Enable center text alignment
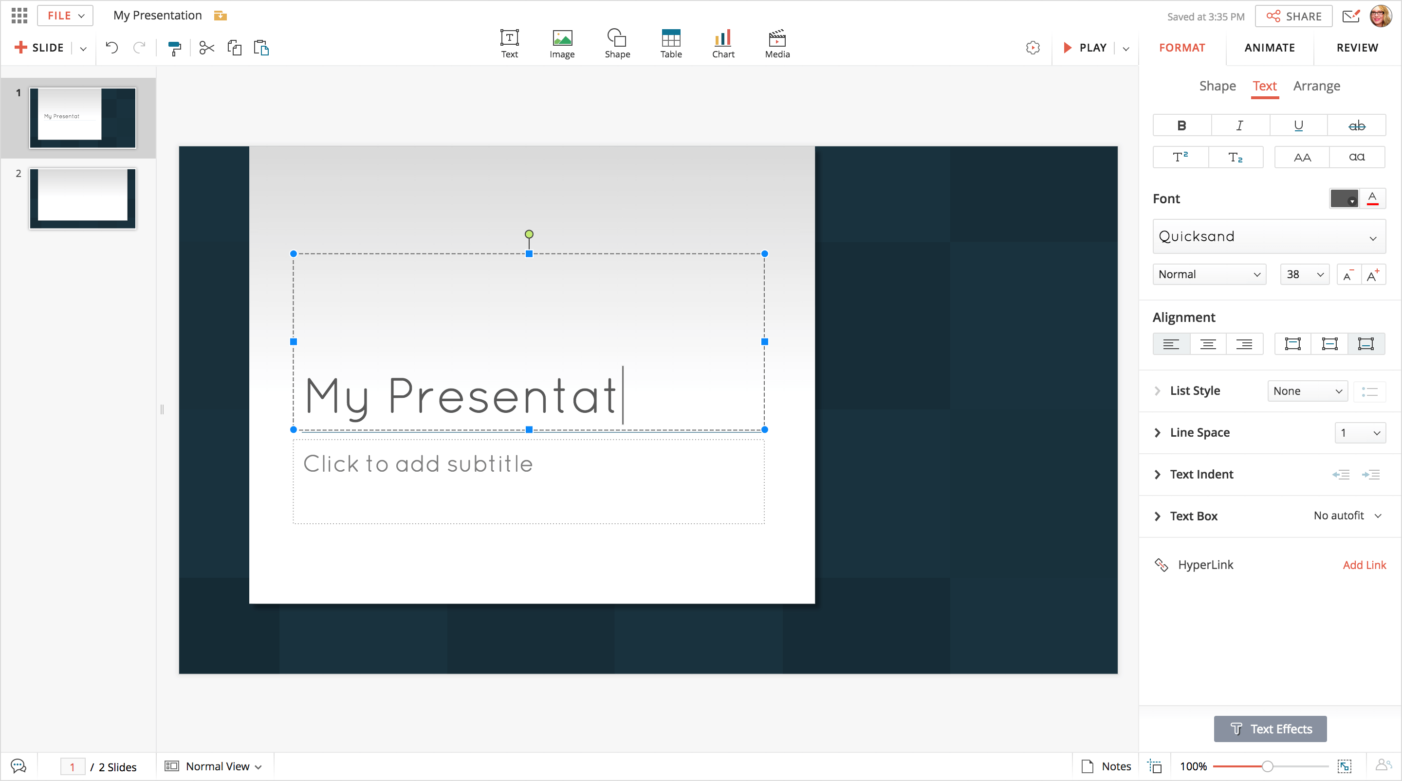 pyautogui.click(x=1208, y=344)
